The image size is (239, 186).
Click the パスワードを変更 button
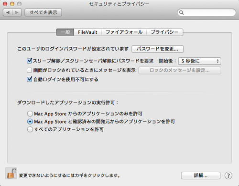click(x=157, y=49)
